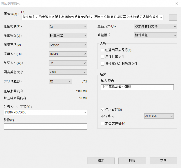Open the 单词大小 dropdown showing 32
This screenshot has height=168, width=181.
68,63
